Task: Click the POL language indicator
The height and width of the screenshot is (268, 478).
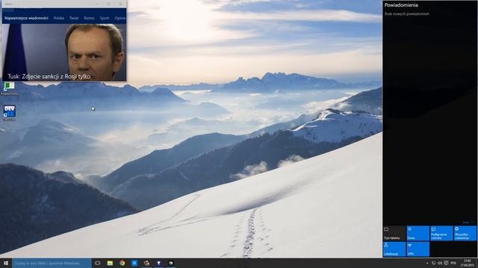Action: click(x=453, y=263)
